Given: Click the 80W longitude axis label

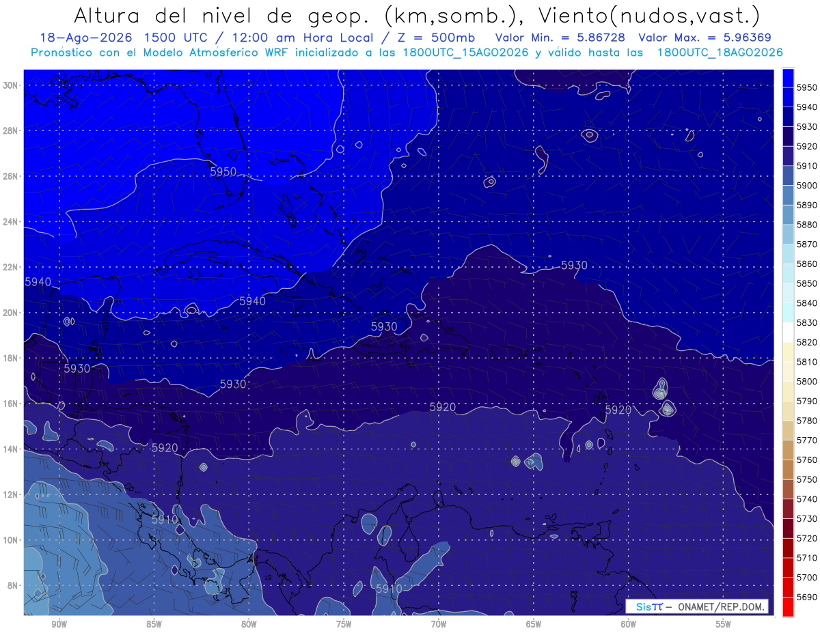Looking at the screenshot, I should [249, 624].
